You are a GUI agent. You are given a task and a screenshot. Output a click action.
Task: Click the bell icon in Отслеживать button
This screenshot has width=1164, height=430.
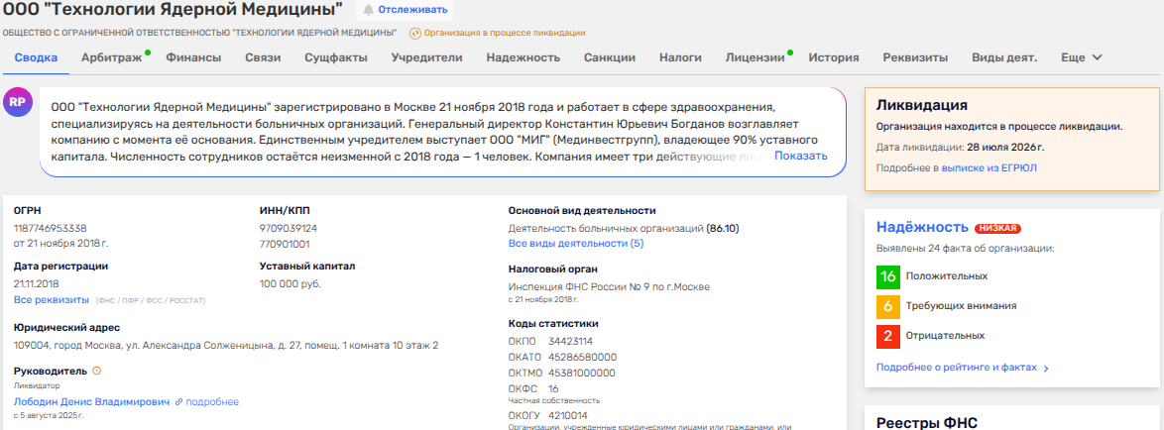click(x=369, y=10)
